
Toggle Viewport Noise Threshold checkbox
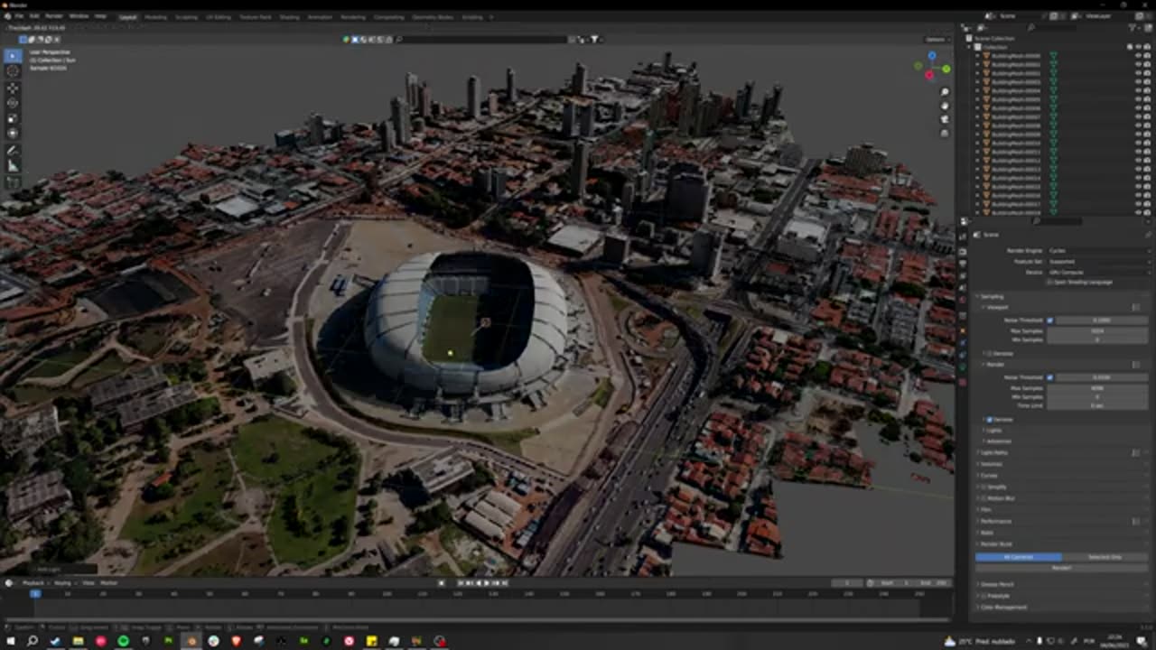click(1050, 320)
